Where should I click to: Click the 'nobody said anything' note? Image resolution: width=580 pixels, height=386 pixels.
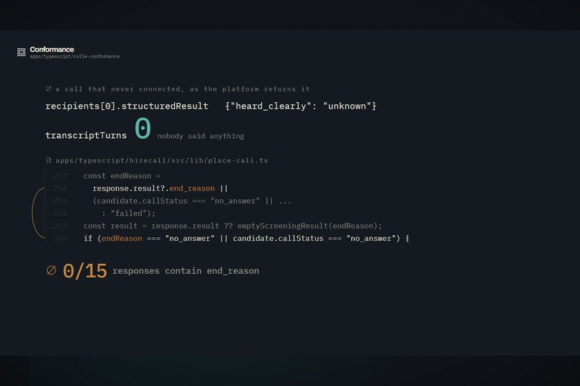(201, 136)
